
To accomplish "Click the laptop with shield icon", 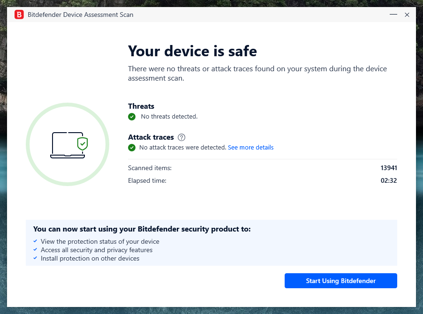I will (69, 145).
